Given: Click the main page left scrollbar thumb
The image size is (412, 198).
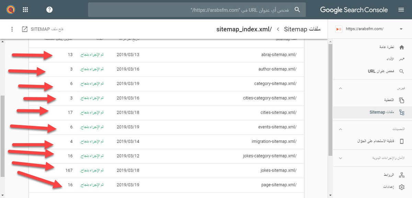Looking at the screenshot, I should coord(3,136).
